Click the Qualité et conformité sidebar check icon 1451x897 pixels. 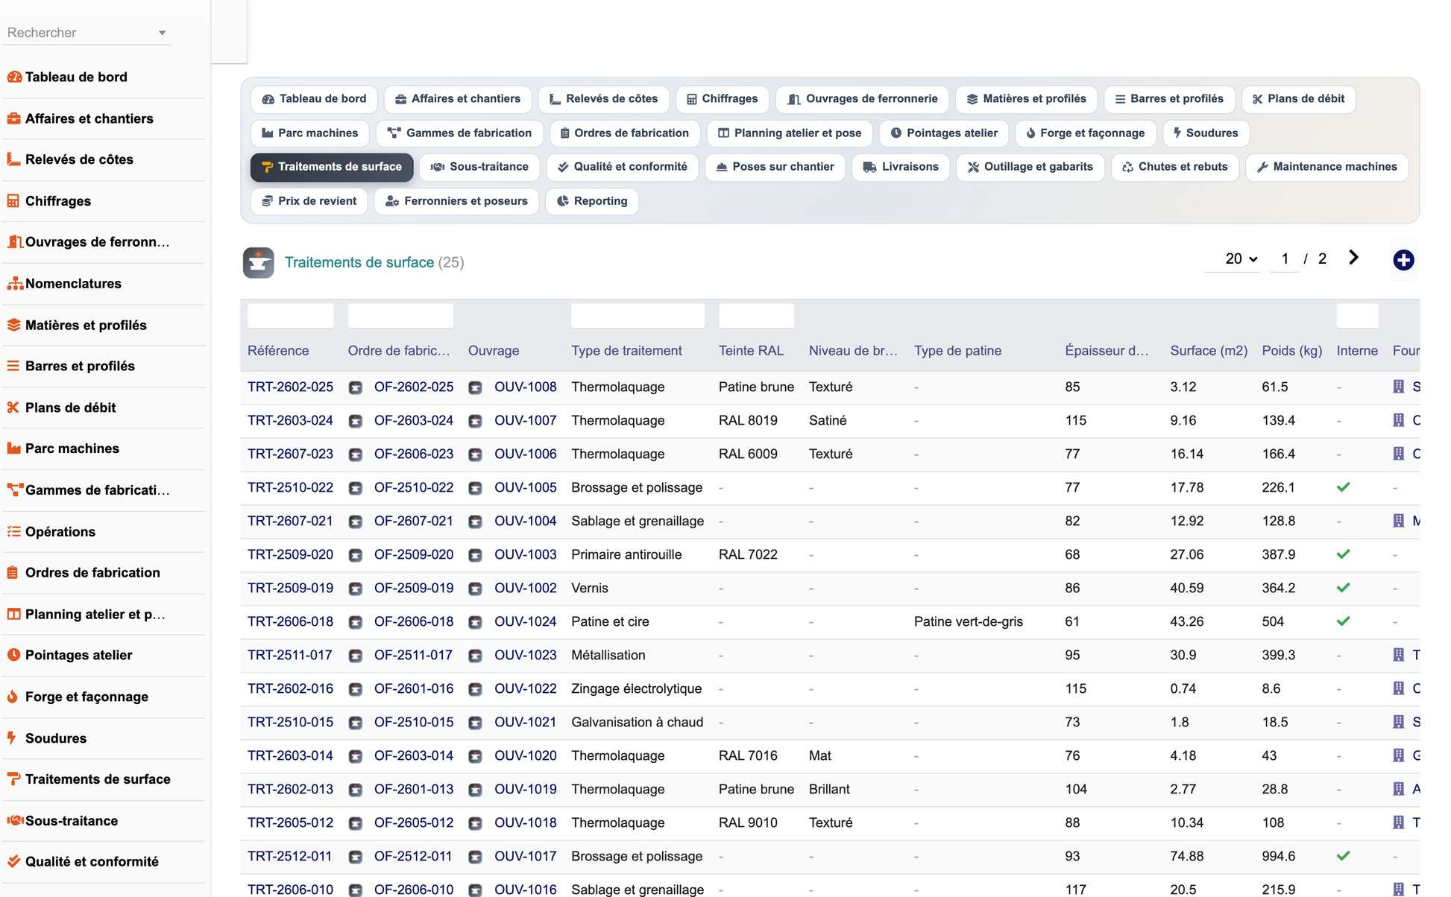point(14,861)
